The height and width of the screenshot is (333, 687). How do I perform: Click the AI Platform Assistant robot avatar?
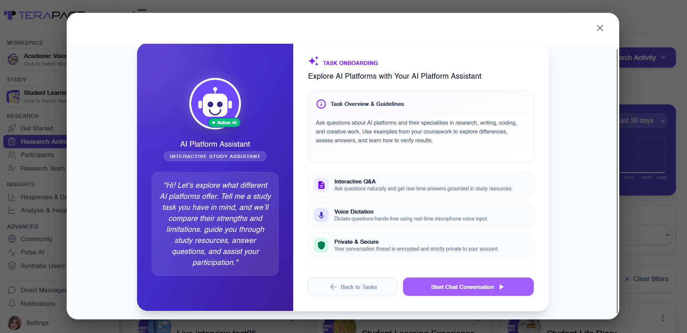pos(215,104)
